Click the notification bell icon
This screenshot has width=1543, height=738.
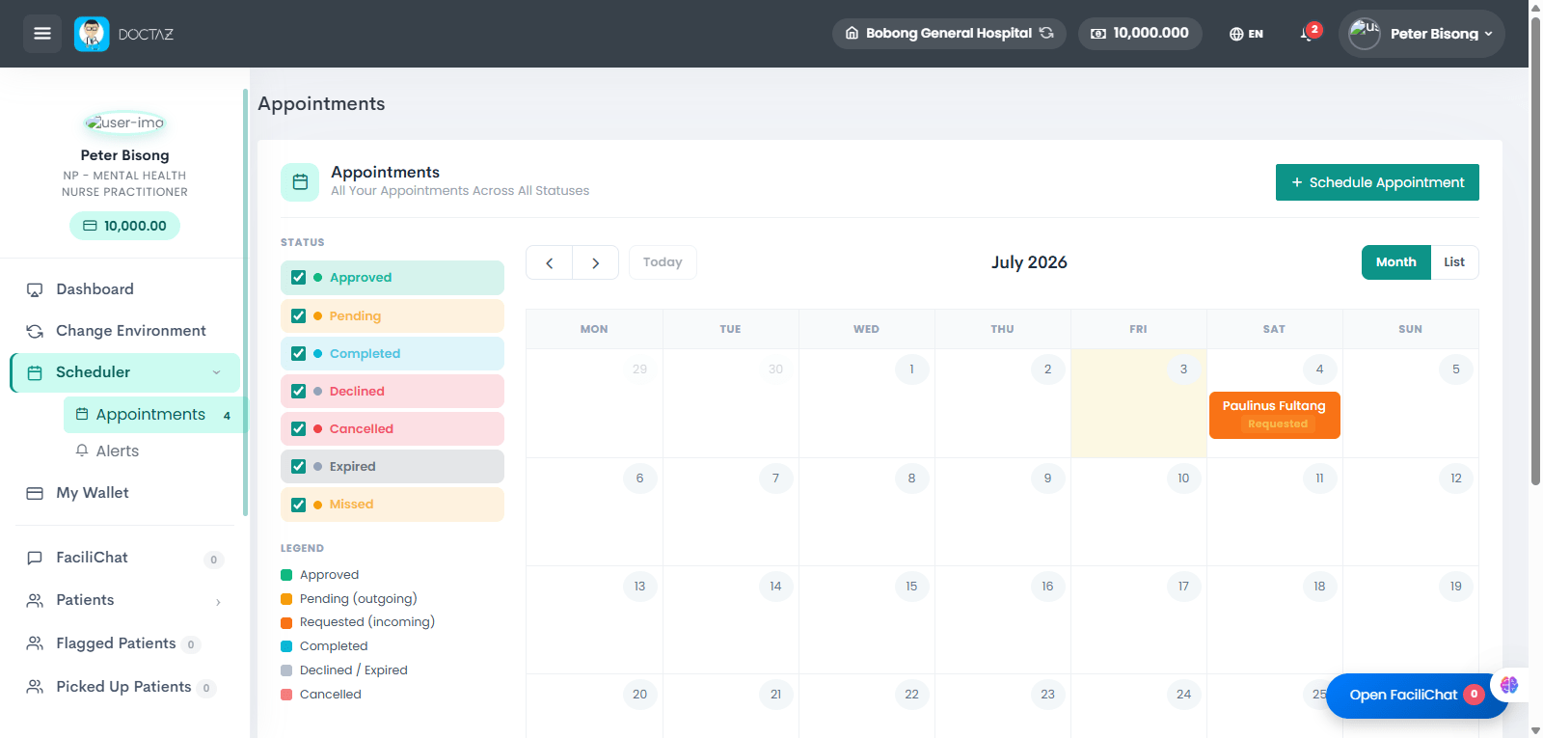(1307, 34)
